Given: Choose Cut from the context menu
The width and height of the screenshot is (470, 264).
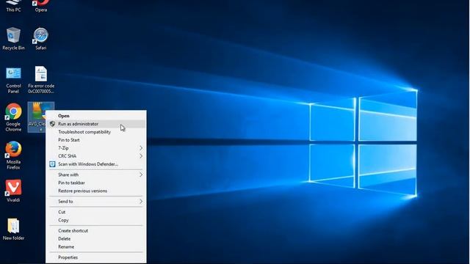Looking at the screenshot, I should [96, 212].
